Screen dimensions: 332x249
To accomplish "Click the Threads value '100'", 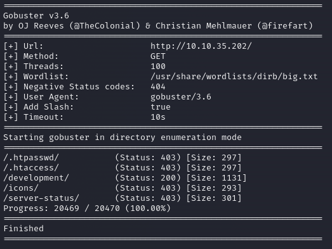I will [158, 67].
